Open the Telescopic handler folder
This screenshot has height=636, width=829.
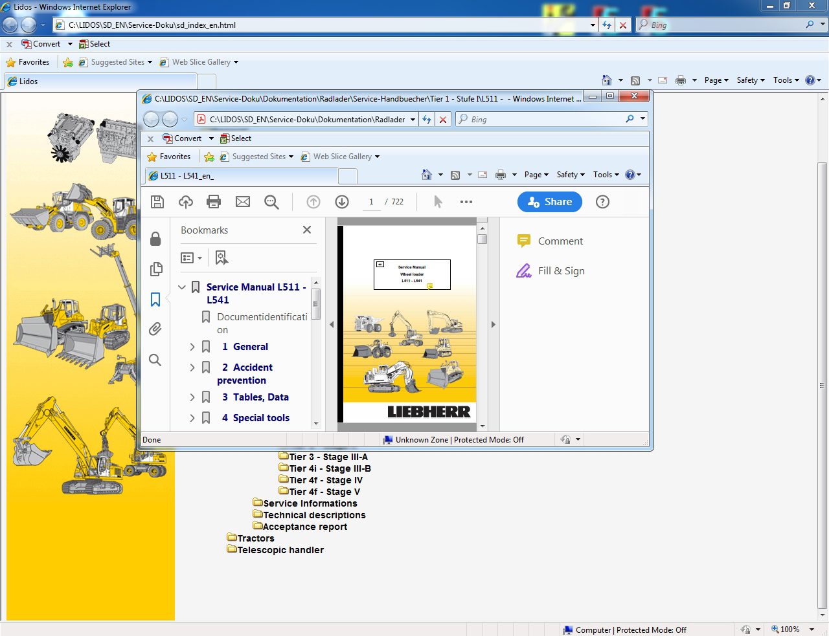coord(275,550)
